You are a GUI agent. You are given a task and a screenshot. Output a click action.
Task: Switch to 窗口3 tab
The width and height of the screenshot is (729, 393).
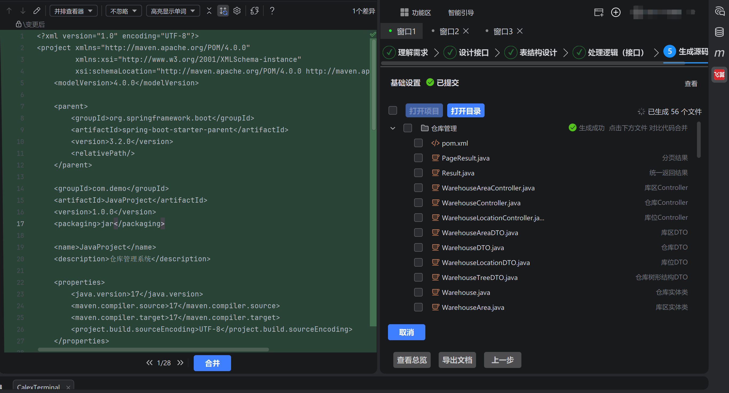tap(503, 31)
